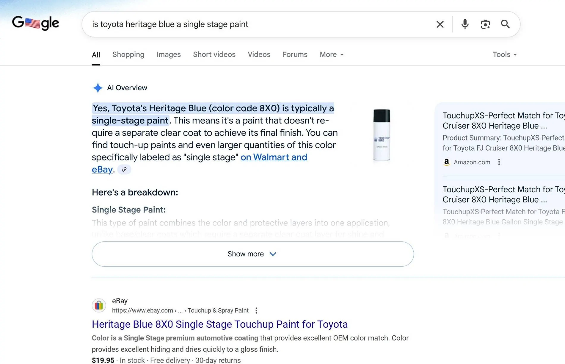This screenshot has height=364, width=565.
Task: Expand AI Overview with Show more
Action: pyautogui.click(x=252, y=254)
